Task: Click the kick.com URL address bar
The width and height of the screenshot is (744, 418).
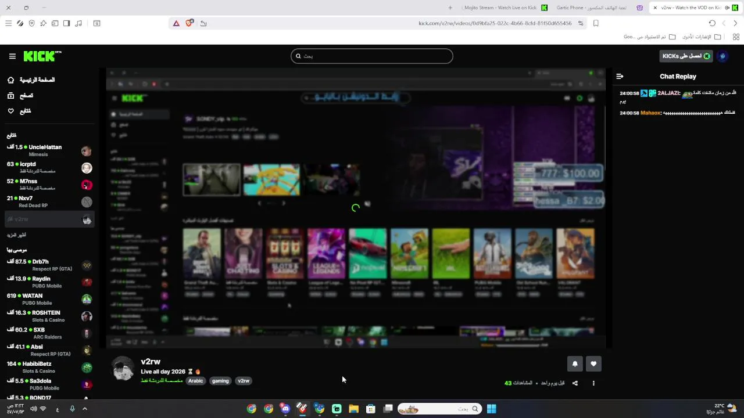Action: click(x=495, y=23)
